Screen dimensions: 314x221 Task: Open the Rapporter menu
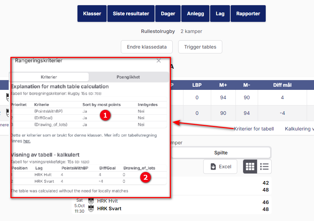point(248,14)
